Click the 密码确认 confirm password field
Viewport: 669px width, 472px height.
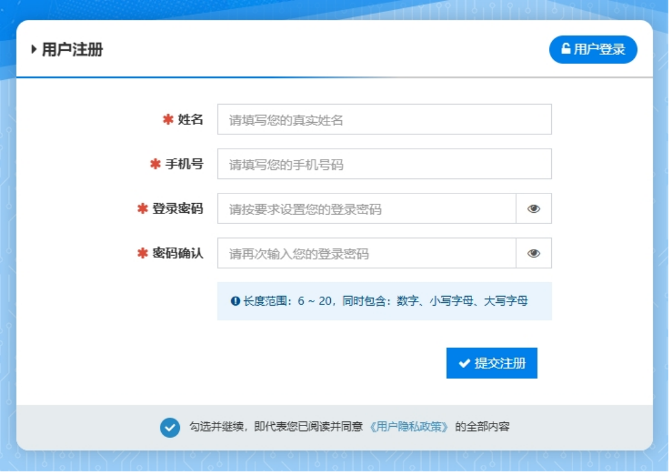pos(367,253)
